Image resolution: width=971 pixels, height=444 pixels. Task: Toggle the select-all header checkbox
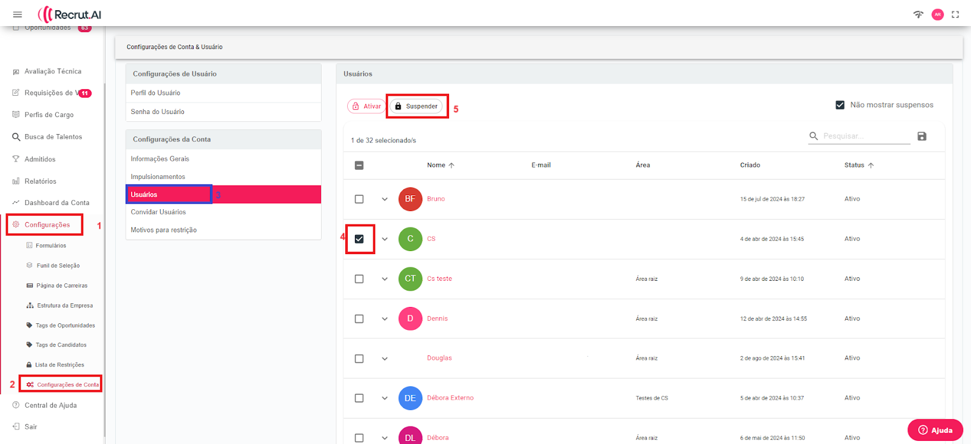click(x=359, y=165)
